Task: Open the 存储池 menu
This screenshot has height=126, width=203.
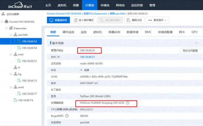Action: coord(105,5)
